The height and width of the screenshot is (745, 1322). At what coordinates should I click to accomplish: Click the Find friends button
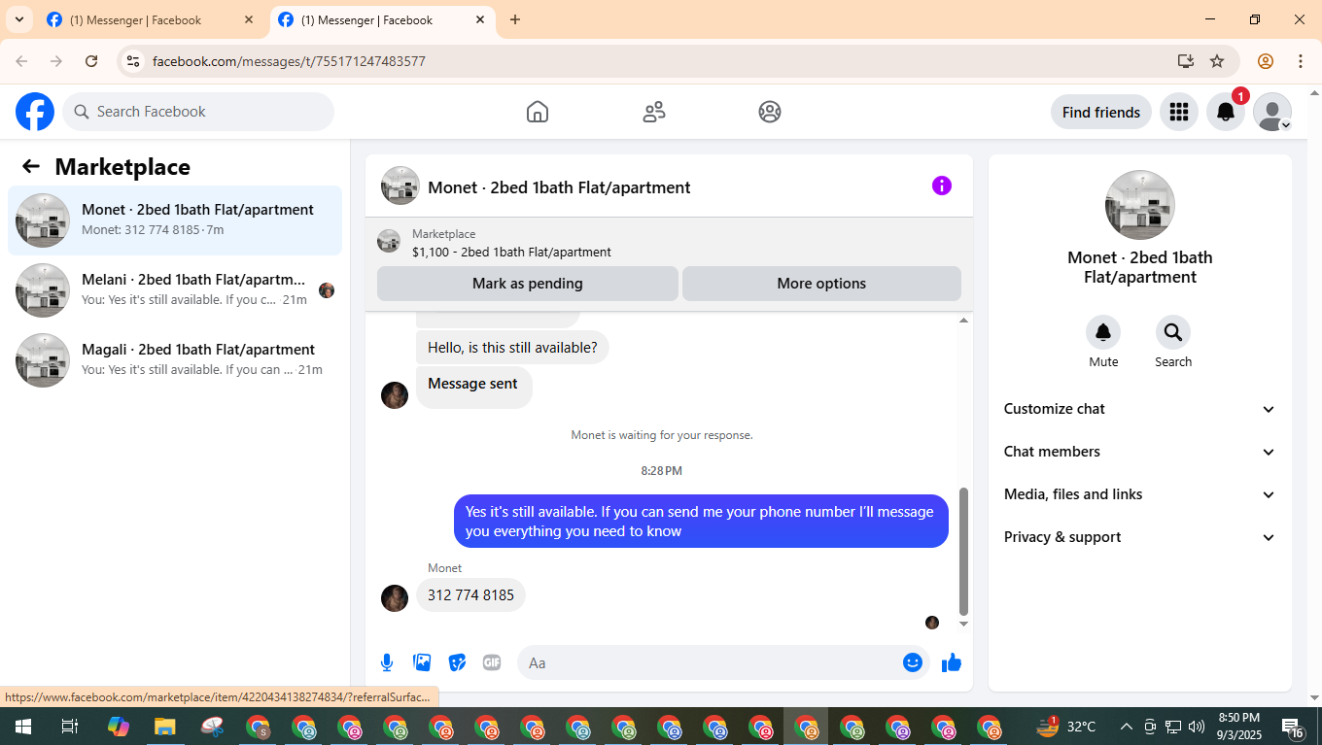(x=1101, y=112)
